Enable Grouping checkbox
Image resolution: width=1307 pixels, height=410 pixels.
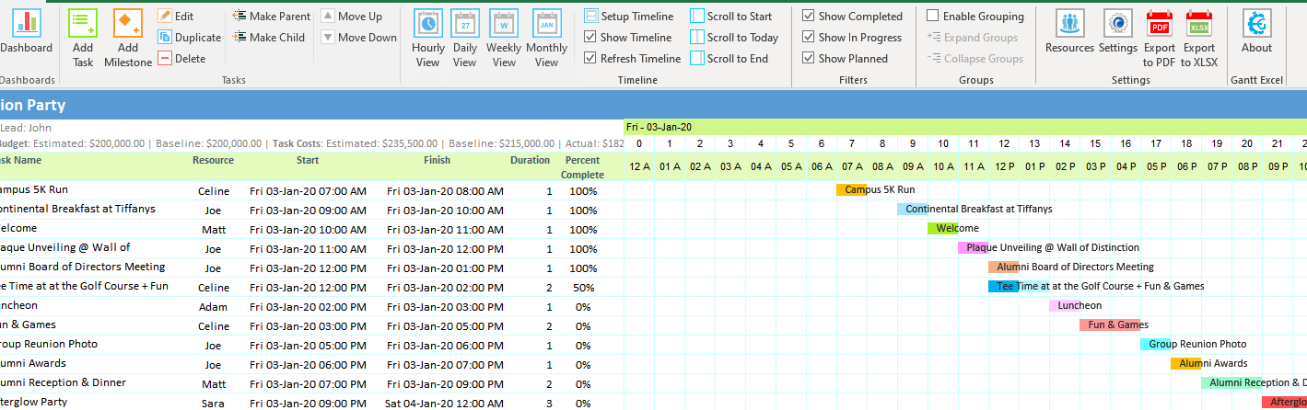point(933,17)
